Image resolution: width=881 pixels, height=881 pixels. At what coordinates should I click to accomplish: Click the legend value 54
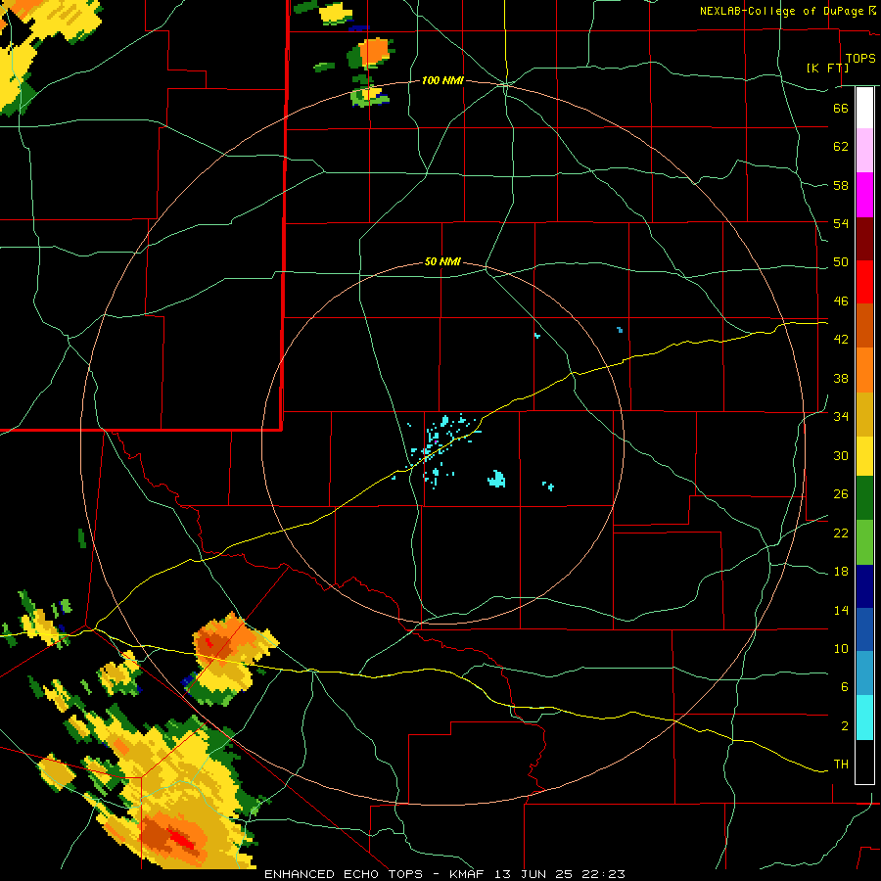pyautogui.click(x=841, y=223)
